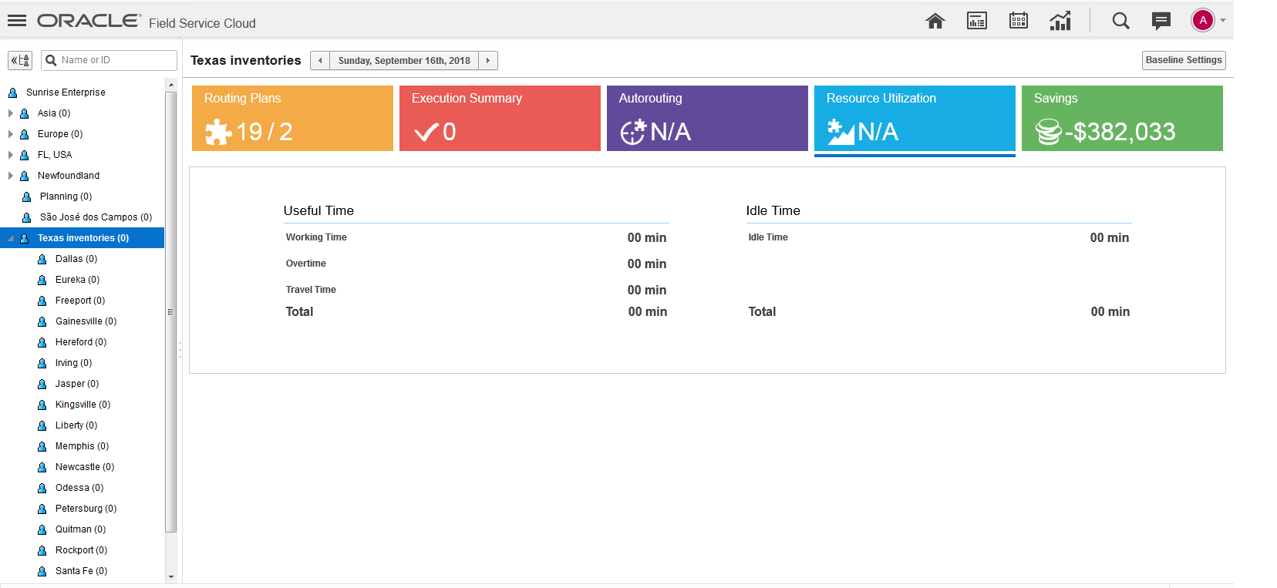This screenshot has height=588, width=1277.
Task: Select Liberty (0) in the tree
Action: (x=76, y=425)
